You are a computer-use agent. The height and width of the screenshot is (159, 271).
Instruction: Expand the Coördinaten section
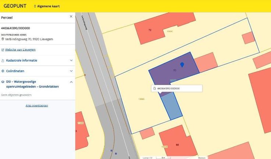(71, 71)
